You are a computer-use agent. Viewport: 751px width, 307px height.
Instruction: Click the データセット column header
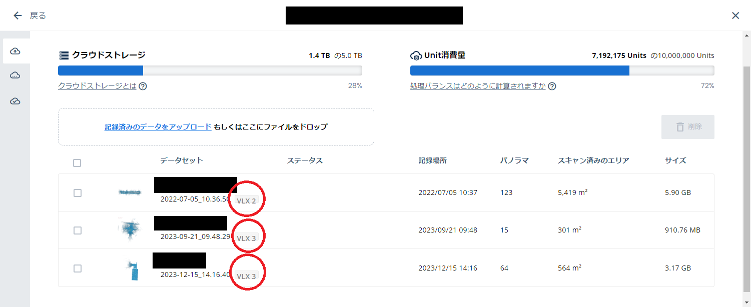pos(182,160)
